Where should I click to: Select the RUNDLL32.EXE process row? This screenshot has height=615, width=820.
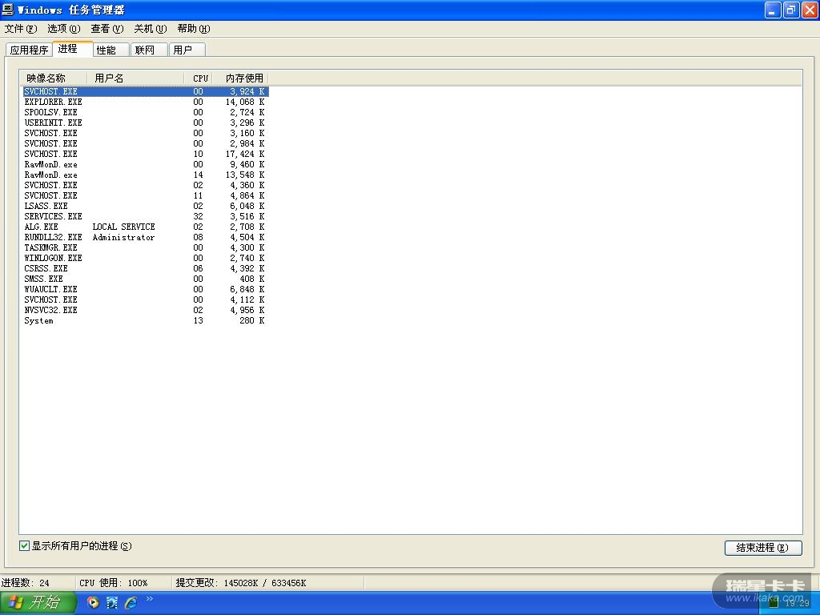[145, 237]
